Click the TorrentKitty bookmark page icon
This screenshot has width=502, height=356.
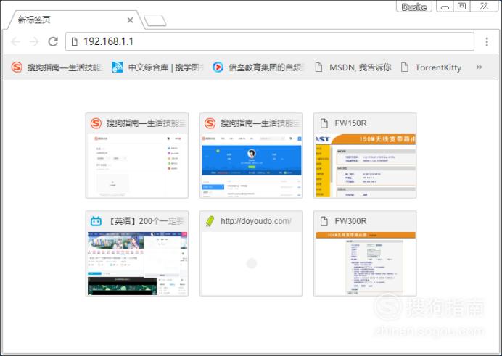point(405,67)
